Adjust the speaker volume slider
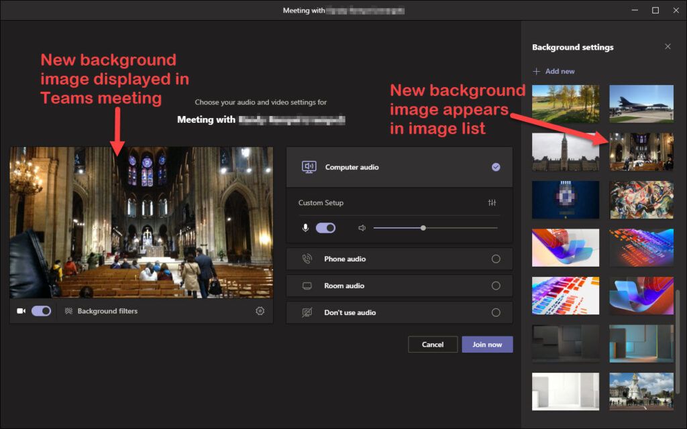The width and height of the screenshot is (687, 429). (x=423, y=228)
